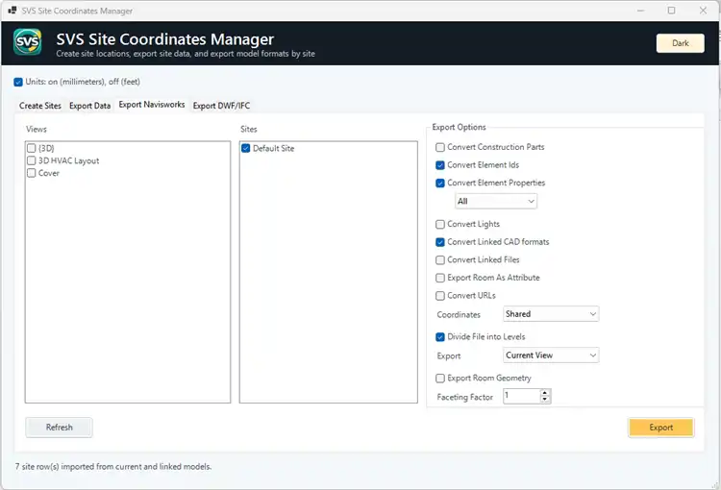
Task: Disable Convert Element Properties
Action: pos(440,183)
